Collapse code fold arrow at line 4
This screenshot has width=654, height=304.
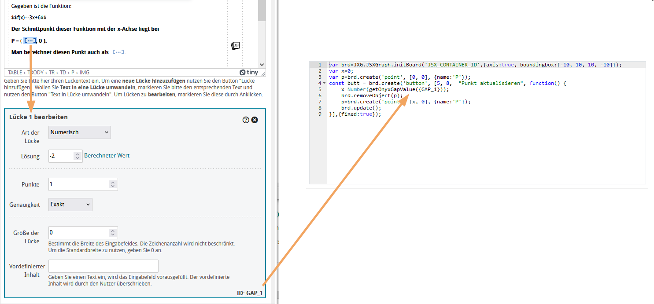coord(325,83)
